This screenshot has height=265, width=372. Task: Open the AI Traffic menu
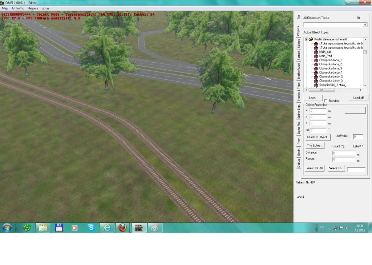pos(18,8)
